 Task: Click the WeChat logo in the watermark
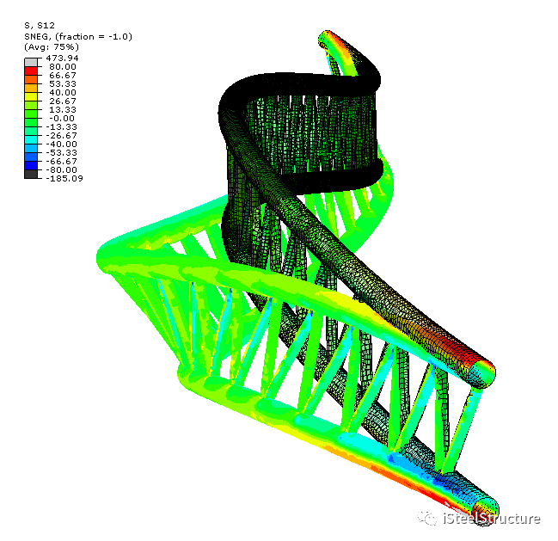(x=426, y=518)
